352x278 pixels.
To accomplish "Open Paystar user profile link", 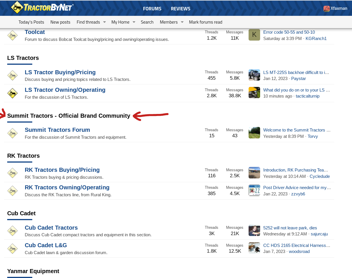I will pyautogui.click(x=298, y=79).
